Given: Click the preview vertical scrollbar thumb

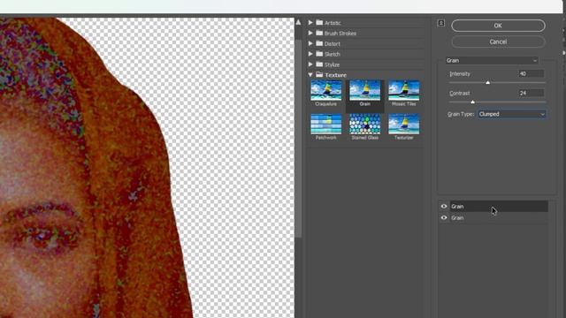Looking at the screenshot, I should [299, 139].
